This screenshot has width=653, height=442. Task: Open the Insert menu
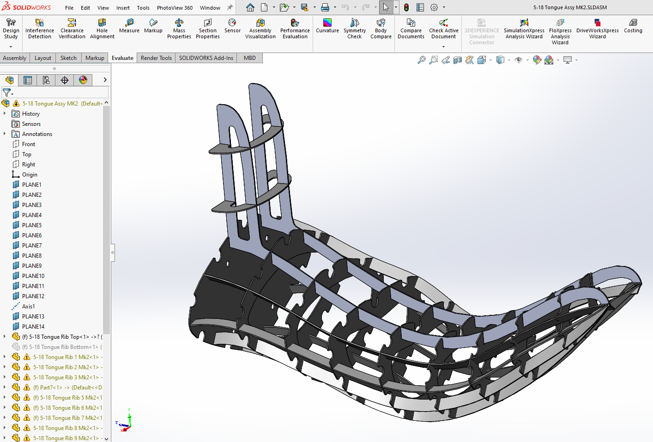[123, 8]
